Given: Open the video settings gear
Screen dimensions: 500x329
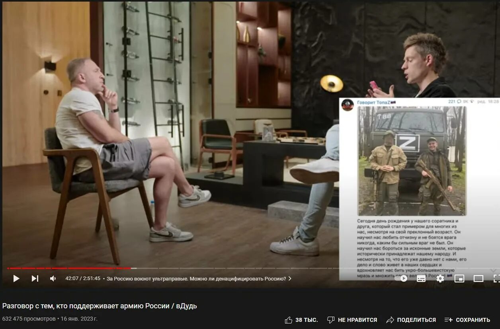Looking at the screenshot, I should click(440, 278).
